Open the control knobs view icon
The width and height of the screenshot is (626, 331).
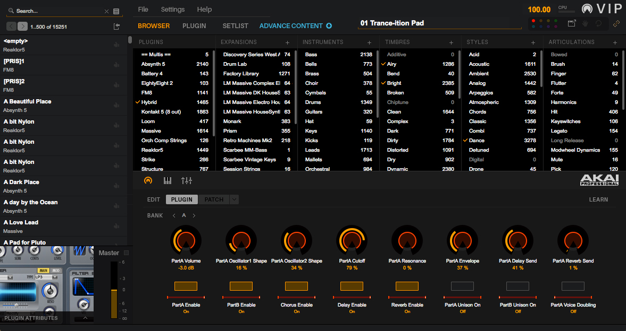[148, 181]
